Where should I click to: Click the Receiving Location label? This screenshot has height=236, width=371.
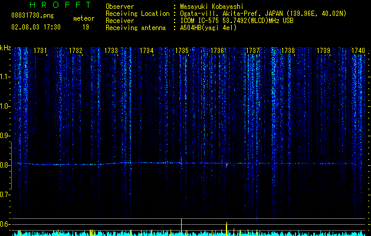coord(137,14)
